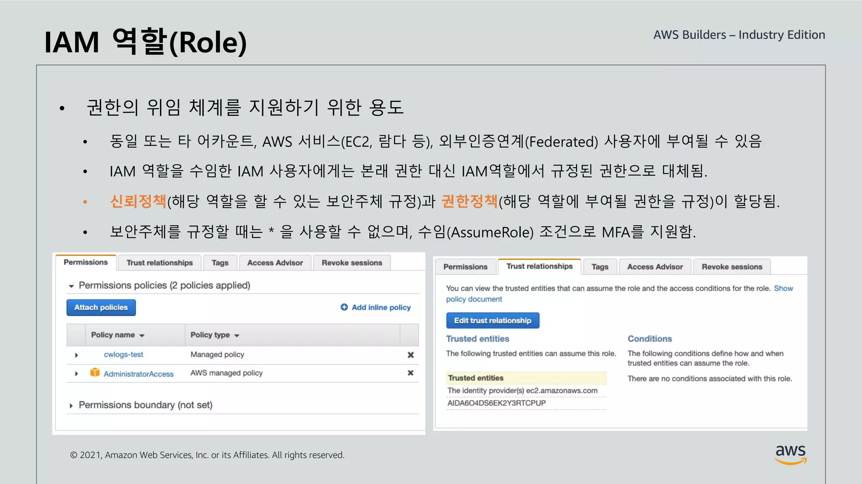The width and height of the screenshot is (862, 484).
Task: Click the plus icon beside Add inline policy
Action: [x=344, y=307]
